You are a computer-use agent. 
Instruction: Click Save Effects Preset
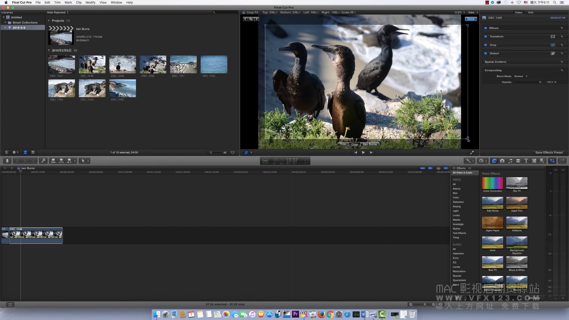point(549,153)
